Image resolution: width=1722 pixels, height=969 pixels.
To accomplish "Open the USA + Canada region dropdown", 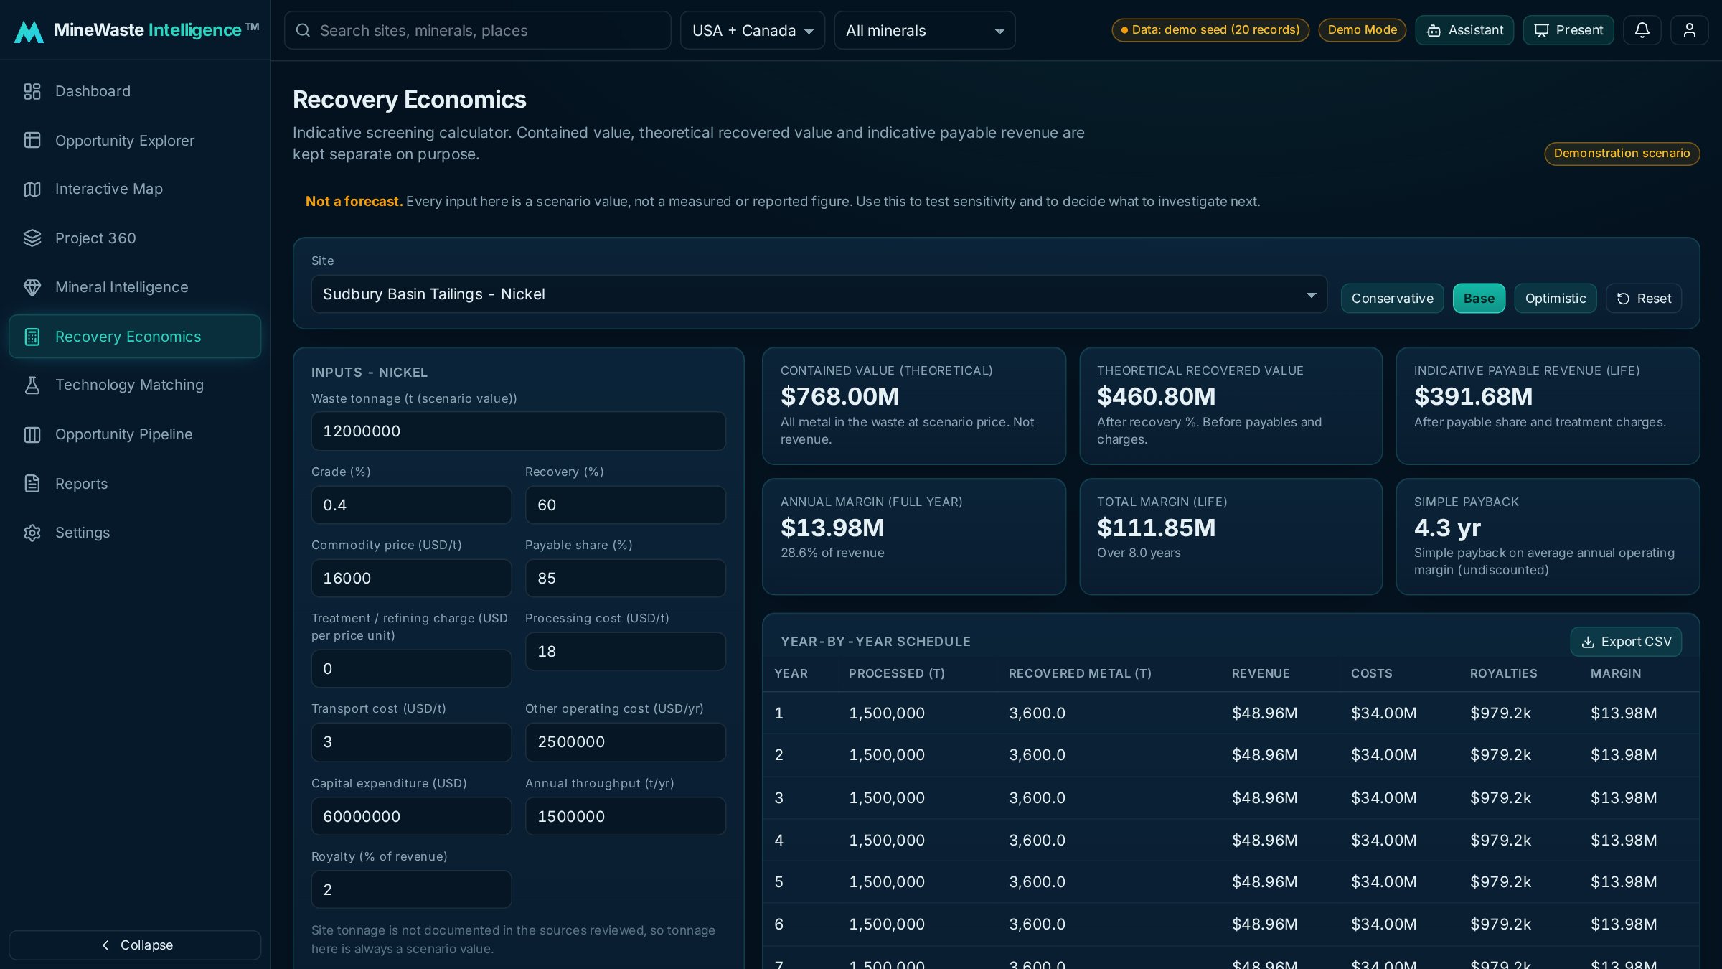I will pos(753,30).
